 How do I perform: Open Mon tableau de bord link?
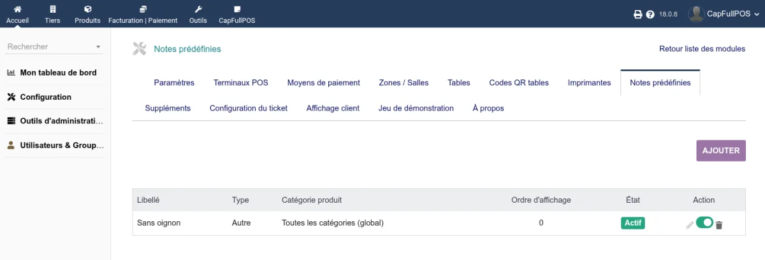[x=59, y=72]
